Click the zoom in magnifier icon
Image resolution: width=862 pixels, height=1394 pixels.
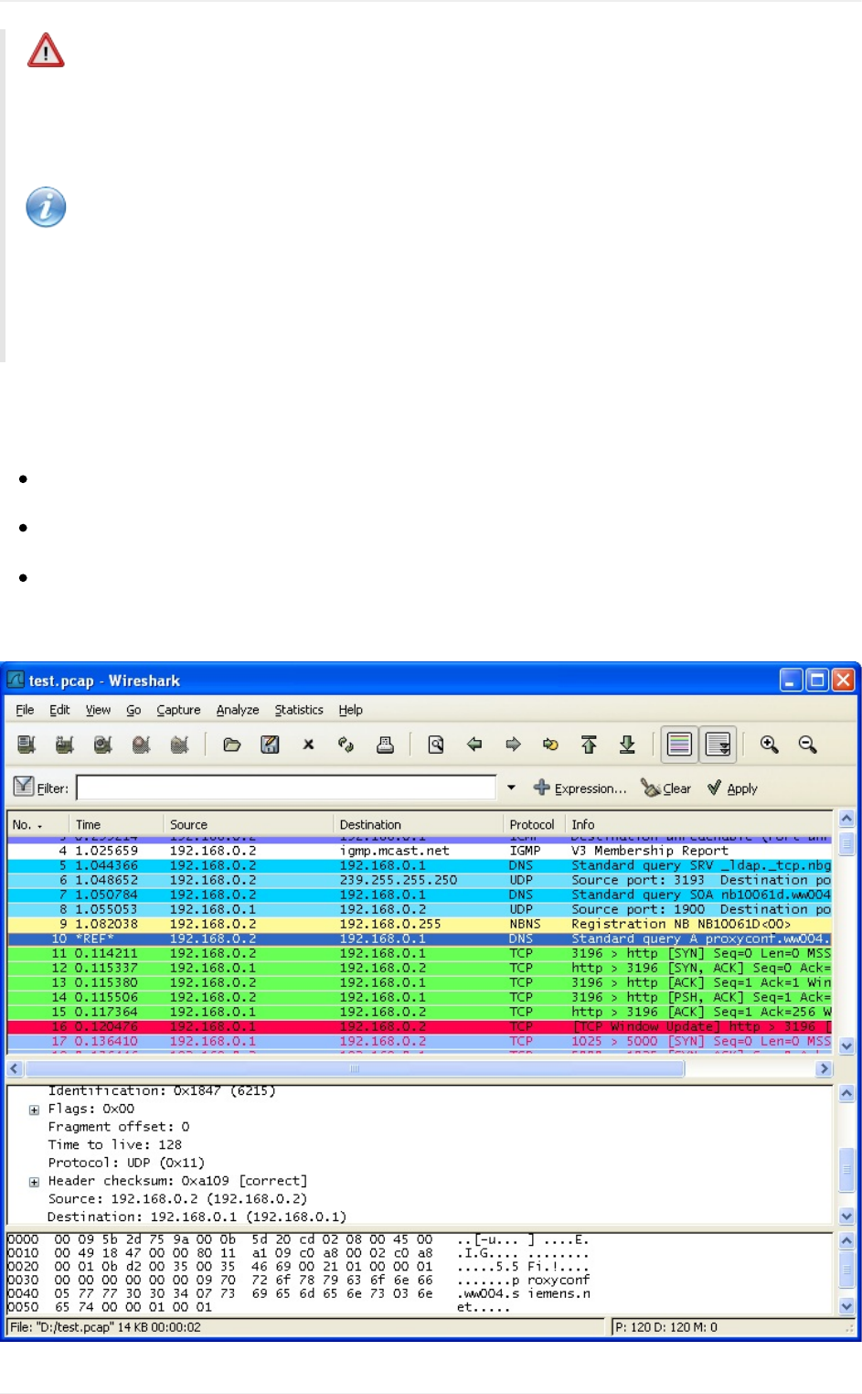click(x=770, y=745)
